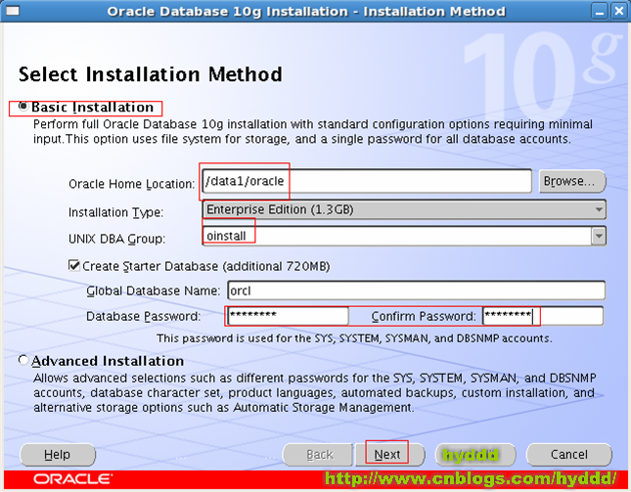The height and width of the screenshot is (492, 631).
Task: Click the disabled Back button
Action: [x=318, y=455]
